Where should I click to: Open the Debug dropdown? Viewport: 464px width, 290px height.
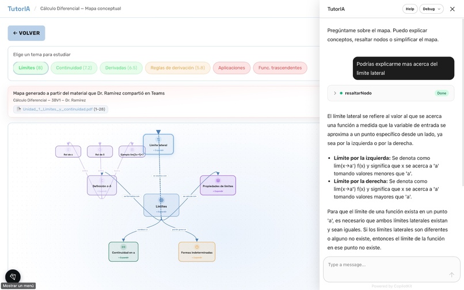point(431,9)
